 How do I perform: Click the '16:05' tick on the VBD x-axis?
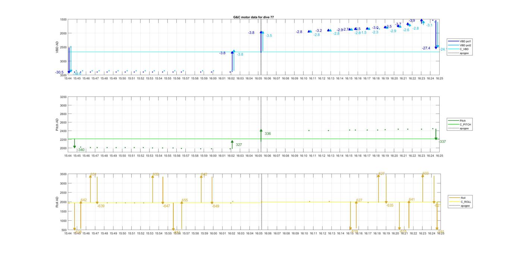tap(258, 78)
